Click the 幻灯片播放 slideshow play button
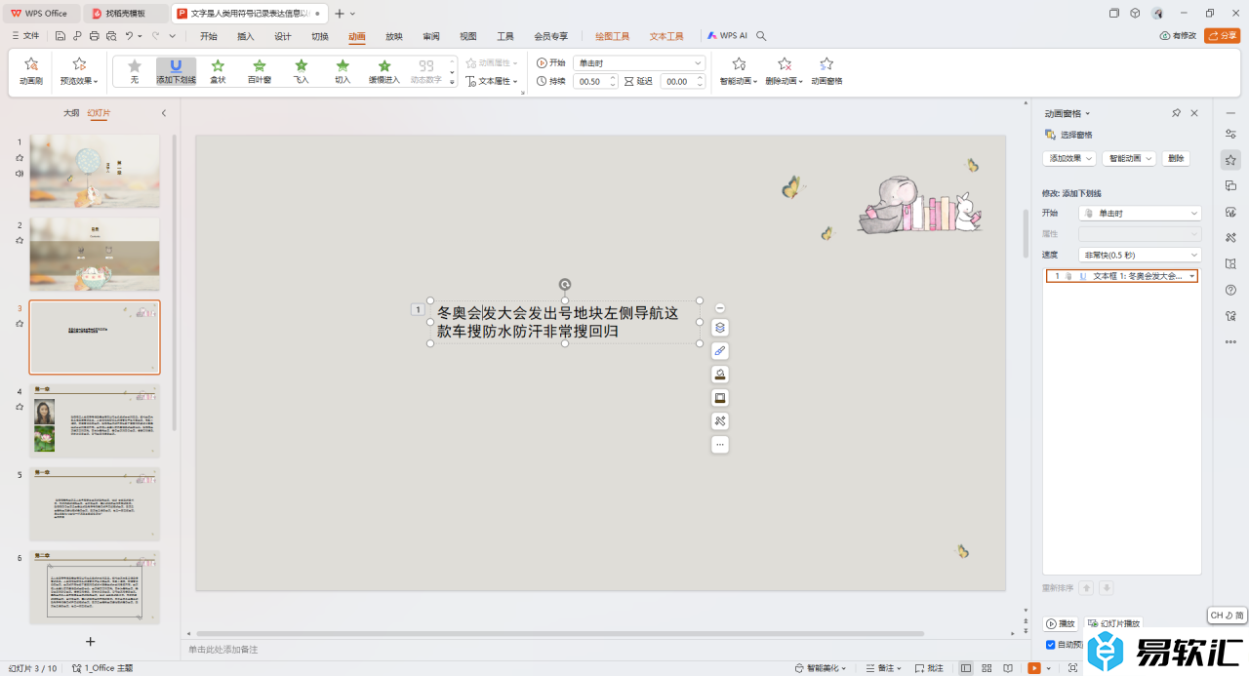The height and width of the screenshot is (676, 1249). pos(1113,623)
